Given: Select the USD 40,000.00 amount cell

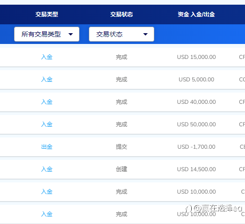Looking at the screenshot, I should pyautogui.click(x=196, y=102).
